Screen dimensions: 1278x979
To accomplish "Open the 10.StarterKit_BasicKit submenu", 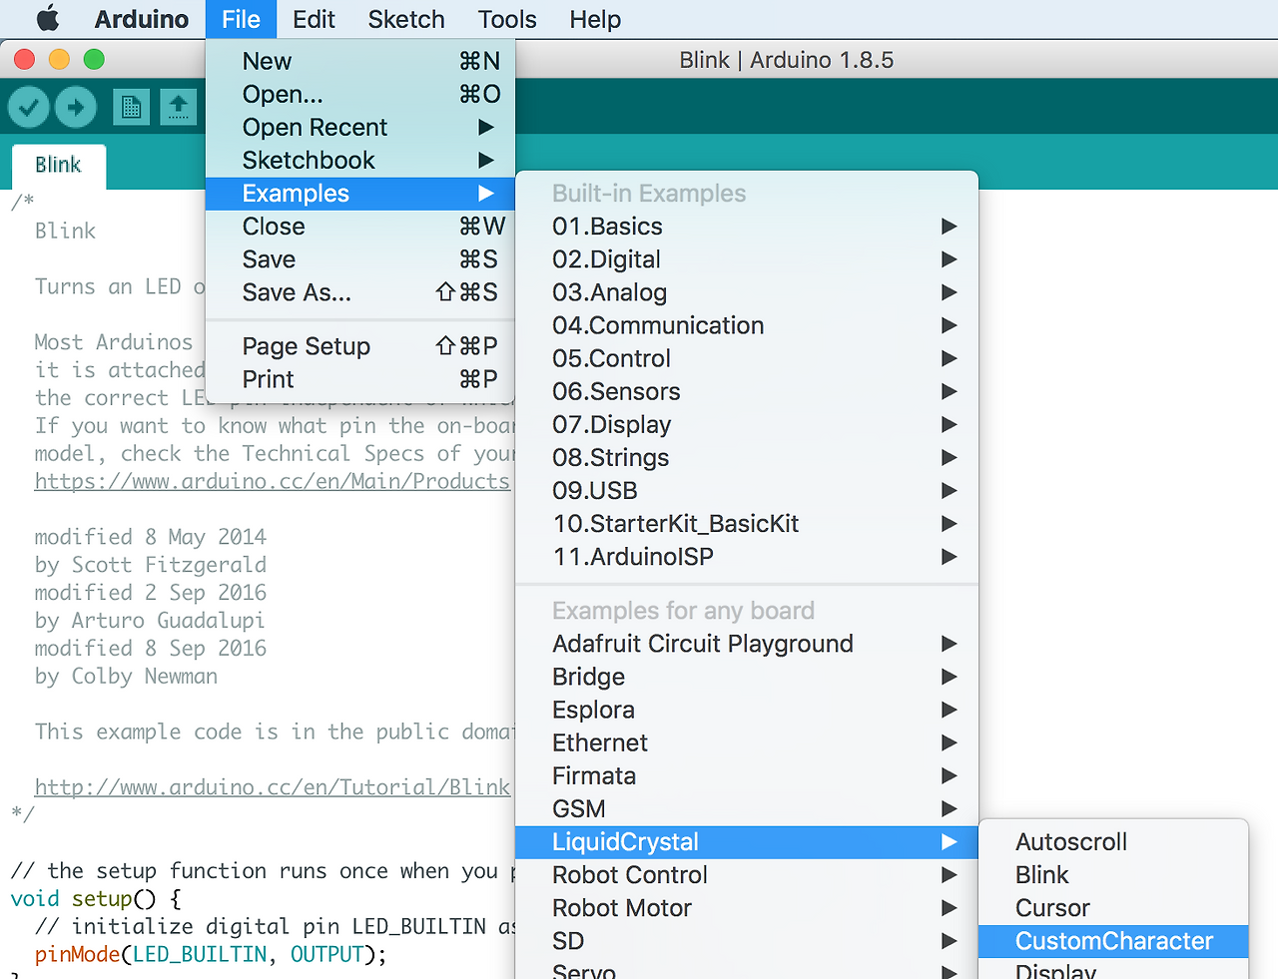I will click(747, 523).
